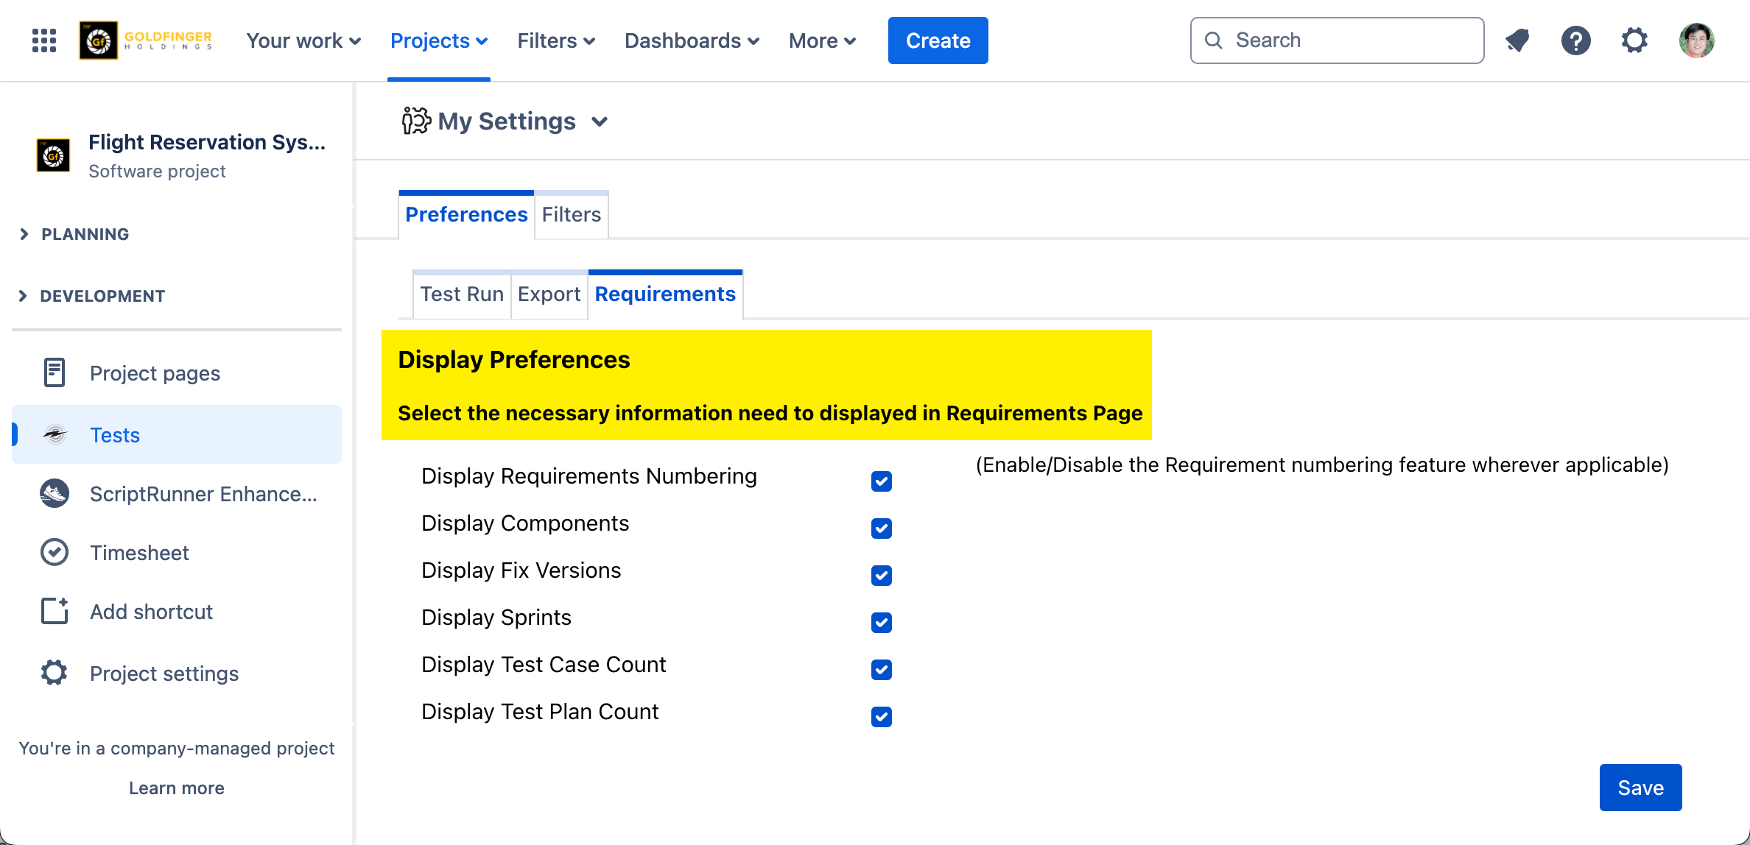Click inside the Search field
This screenshot has width=1750, height=845.
tap(1337, 40)
